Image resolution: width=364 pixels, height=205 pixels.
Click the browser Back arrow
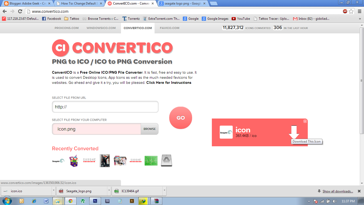(5, 11)
